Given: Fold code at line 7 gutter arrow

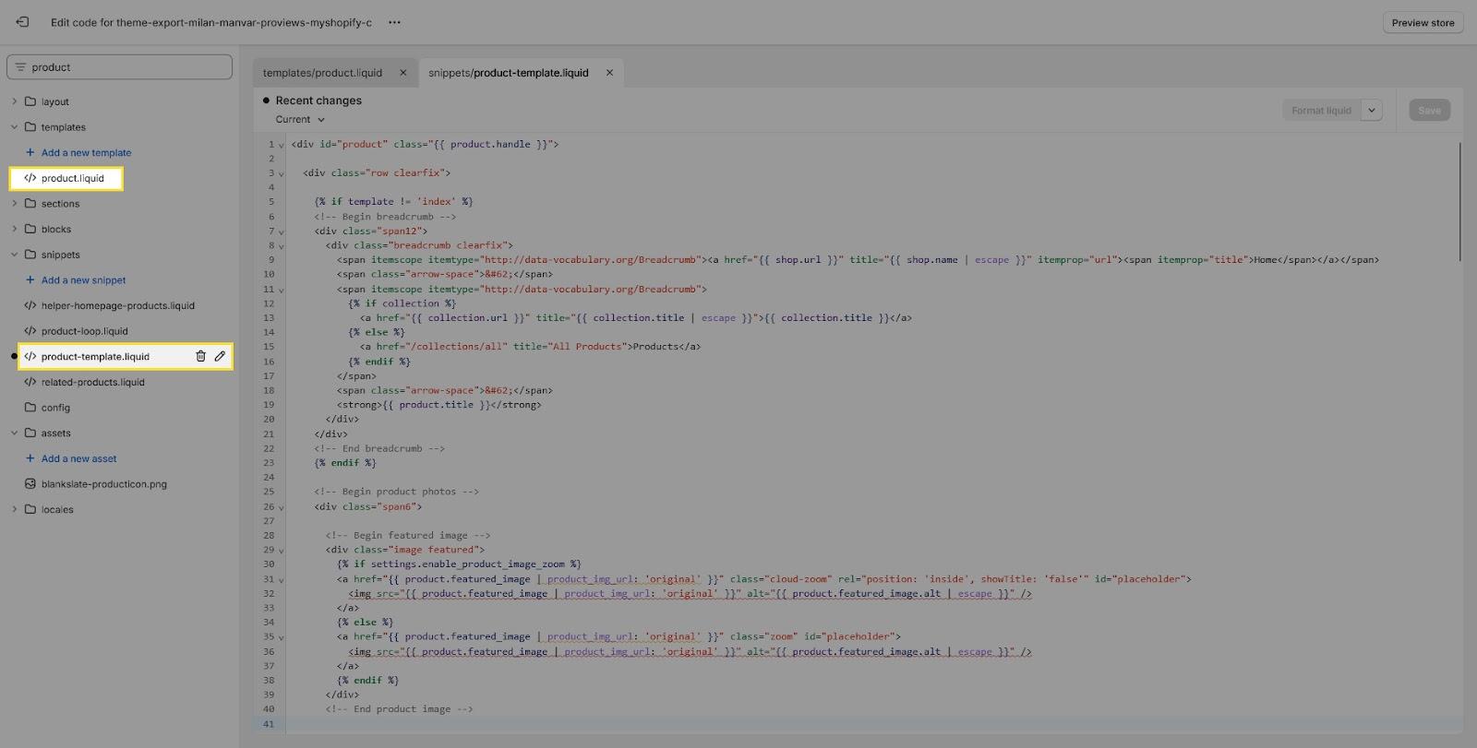Looking at the screenshot, I should coord(282,232).
